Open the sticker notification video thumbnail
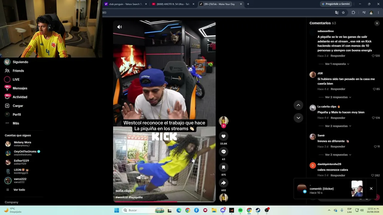 point(357,188)
